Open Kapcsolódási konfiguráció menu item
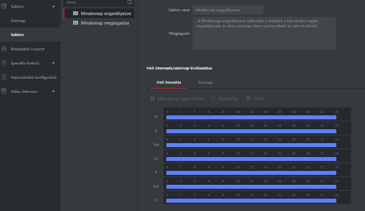Screen dimensions: 365x211 point(30,77)
